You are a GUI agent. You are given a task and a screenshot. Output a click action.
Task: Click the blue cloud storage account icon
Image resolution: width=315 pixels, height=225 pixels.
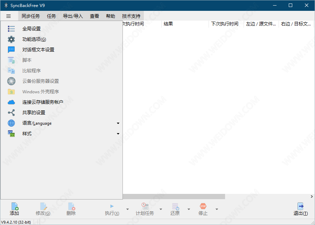[11, 102]
